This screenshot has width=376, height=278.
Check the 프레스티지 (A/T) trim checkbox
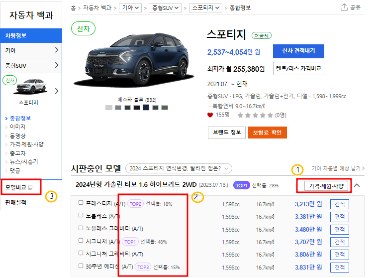tap(81, 203)
